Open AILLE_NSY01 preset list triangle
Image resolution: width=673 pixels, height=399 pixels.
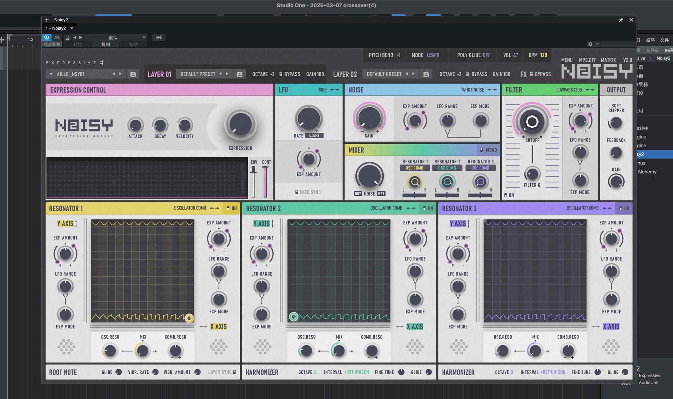tap(51, 74)
